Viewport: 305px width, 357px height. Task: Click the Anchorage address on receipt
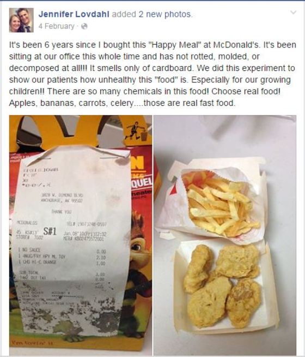point(62,198)
